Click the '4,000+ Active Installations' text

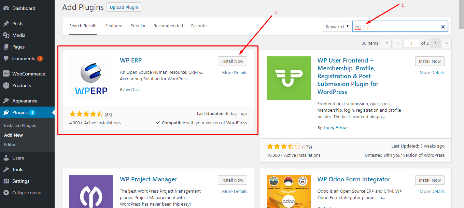[95, 123]
